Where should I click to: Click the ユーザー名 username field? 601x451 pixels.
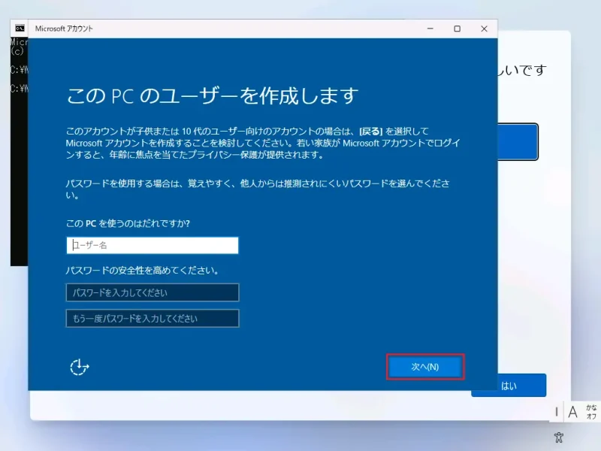click(153, 245)
